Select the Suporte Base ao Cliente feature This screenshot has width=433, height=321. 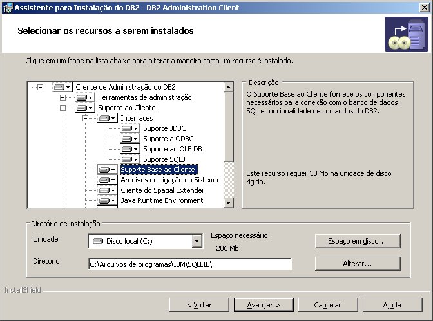159,170
